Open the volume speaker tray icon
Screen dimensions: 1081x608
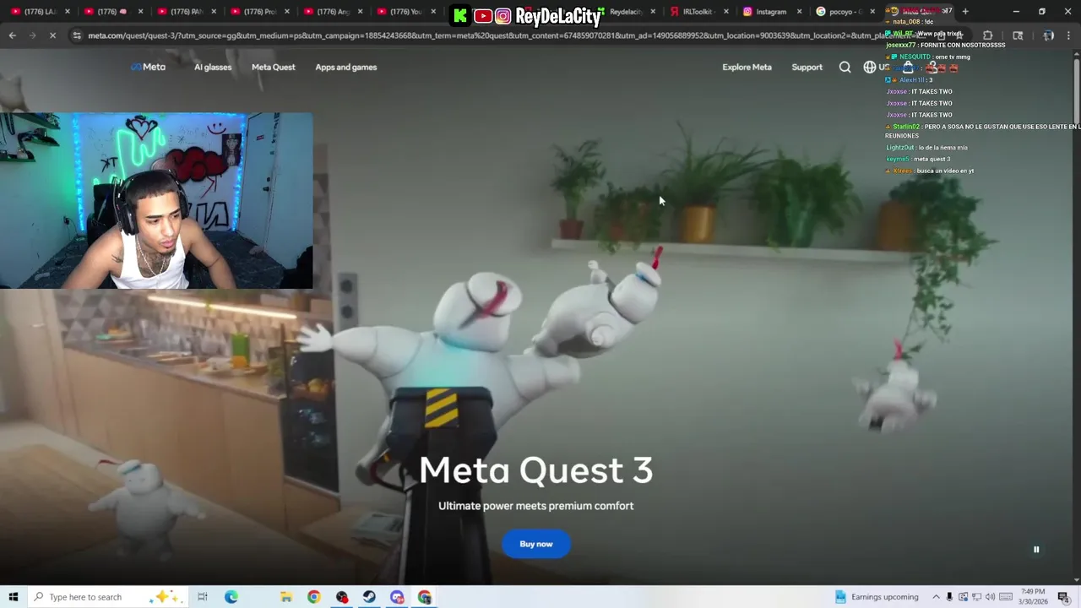click(990, 597)
